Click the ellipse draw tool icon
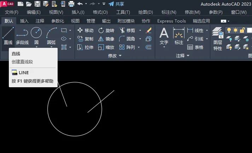The height and width of the screenshot is (153, 252). [64, 39]
